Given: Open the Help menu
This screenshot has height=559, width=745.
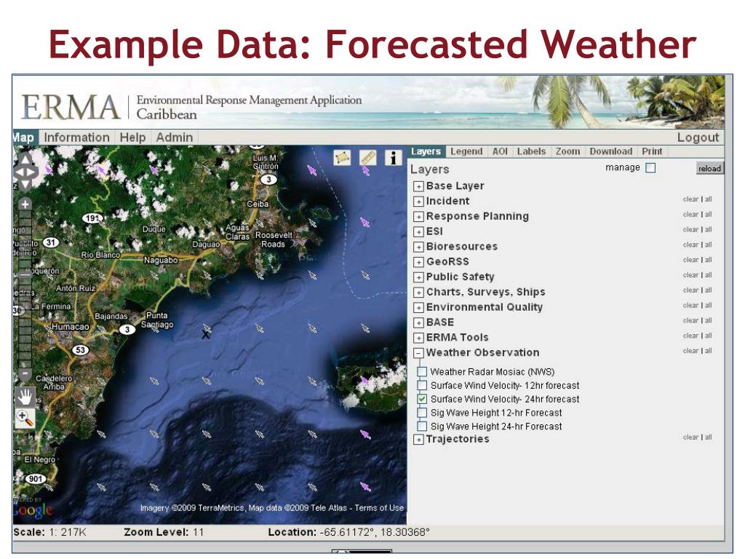Looking at the screenshot, I should [x=132, y=138].
